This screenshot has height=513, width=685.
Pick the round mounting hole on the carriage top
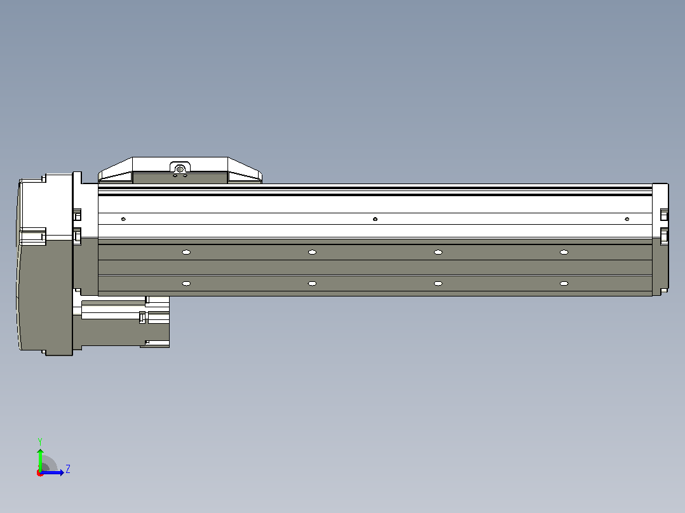pyautogui.click(x=180, y=169)
